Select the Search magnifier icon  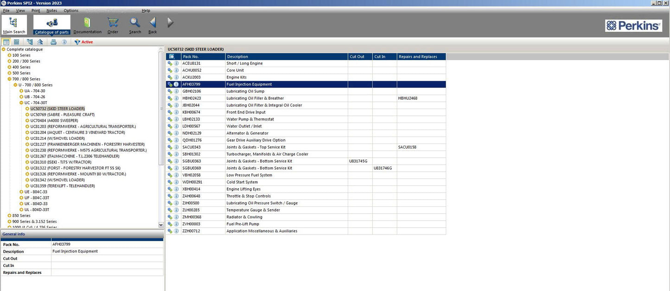(134, 22)
